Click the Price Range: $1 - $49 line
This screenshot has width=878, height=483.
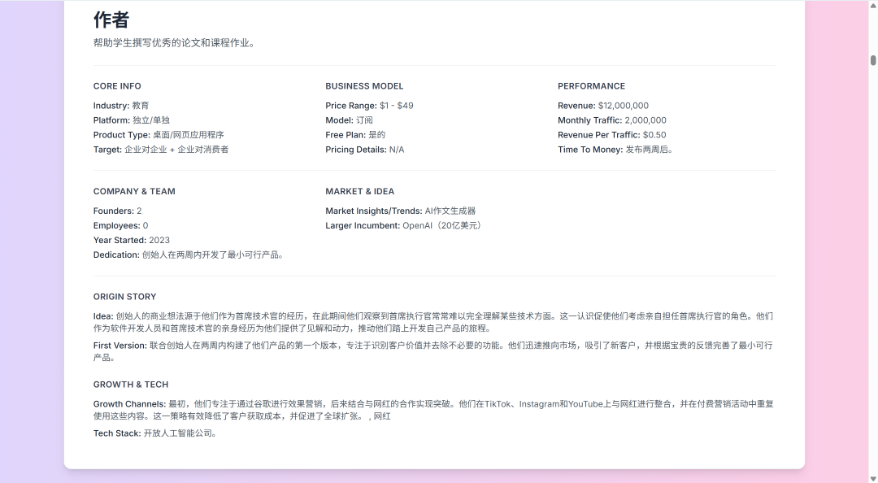click(369, 106)
